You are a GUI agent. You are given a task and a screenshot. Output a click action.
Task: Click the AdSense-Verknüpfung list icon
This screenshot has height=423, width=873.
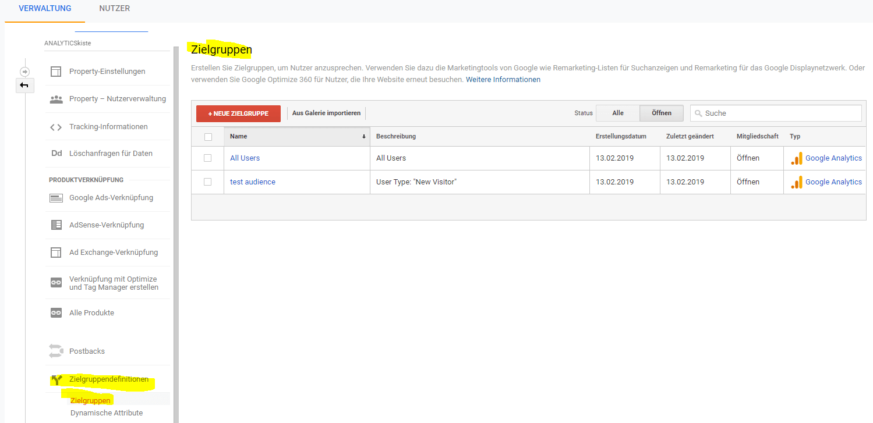(56, 225)
